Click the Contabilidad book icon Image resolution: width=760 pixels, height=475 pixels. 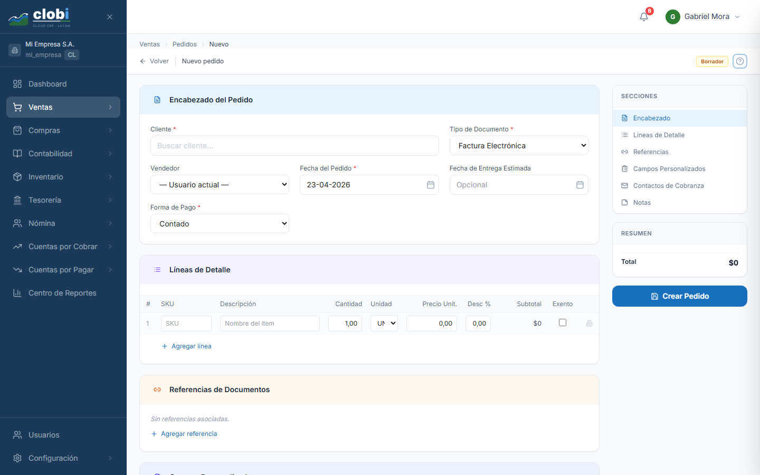click(17, 154)
